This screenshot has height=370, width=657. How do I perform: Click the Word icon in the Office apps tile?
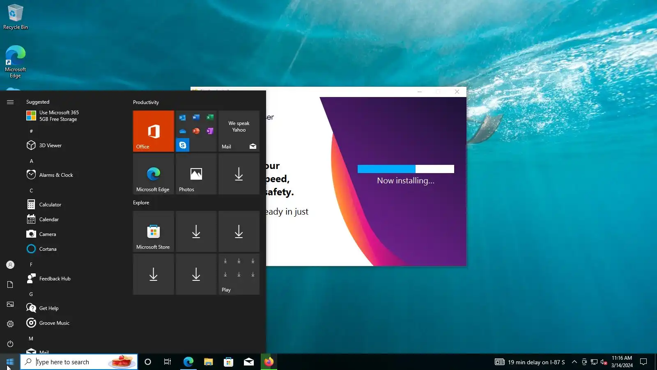(x=196, y=118)
